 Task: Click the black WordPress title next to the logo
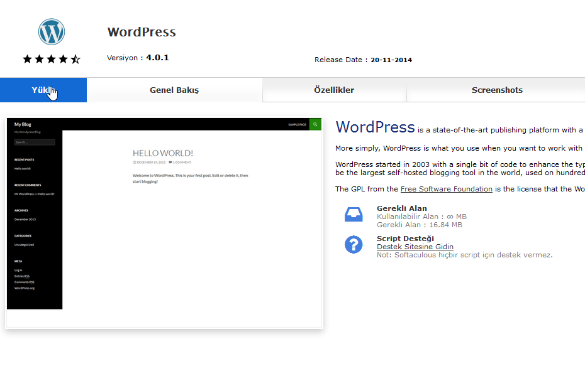click(x=142, y=32)
